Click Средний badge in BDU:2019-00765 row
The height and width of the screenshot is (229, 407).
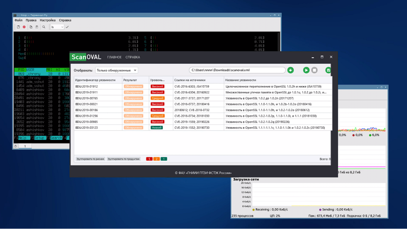pos(157,98)
